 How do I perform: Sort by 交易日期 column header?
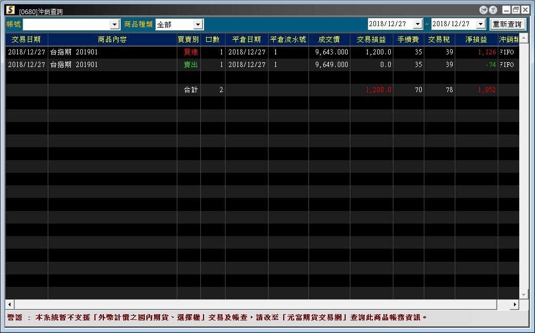point(27,39)
